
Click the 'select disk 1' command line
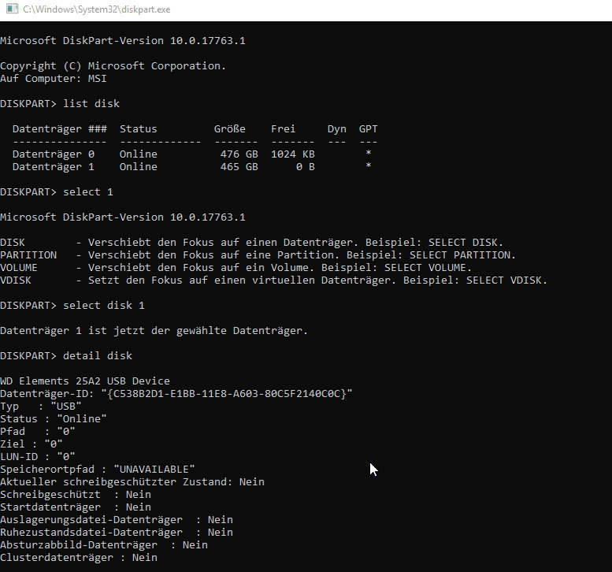click(x=72, y=305)
